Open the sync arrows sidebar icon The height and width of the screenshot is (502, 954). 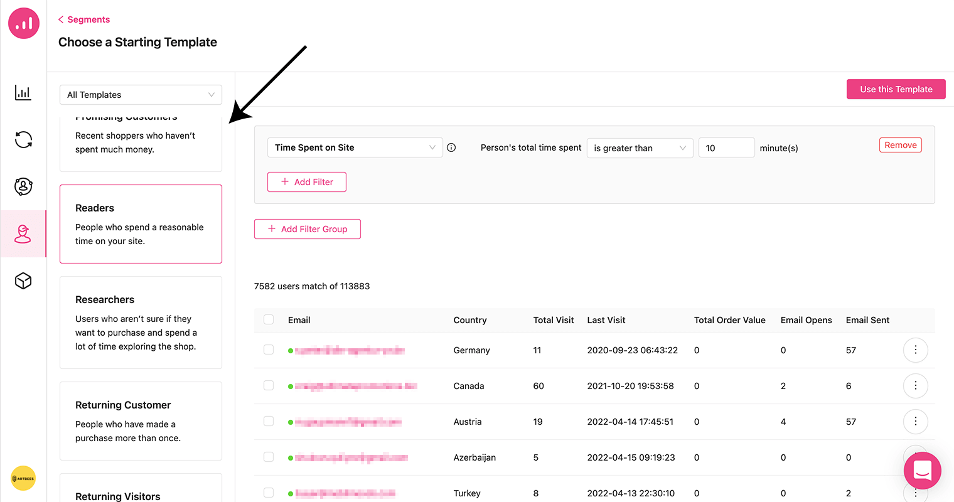tap(23, 139)
